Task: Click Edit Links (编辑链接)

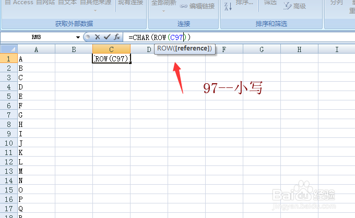Action: 197,6
